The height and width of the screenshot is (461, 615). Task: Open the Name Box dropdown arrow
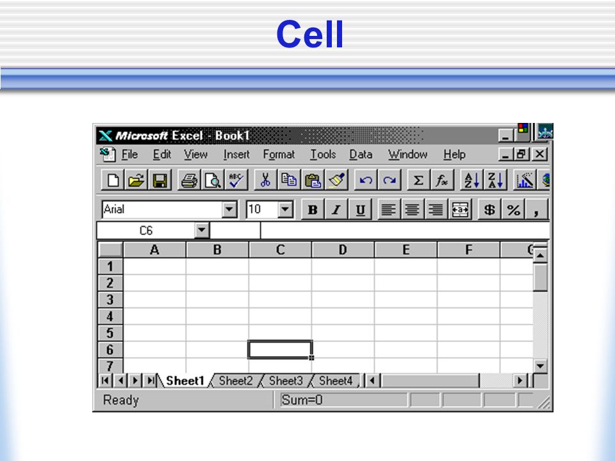[x=202, y=230]
